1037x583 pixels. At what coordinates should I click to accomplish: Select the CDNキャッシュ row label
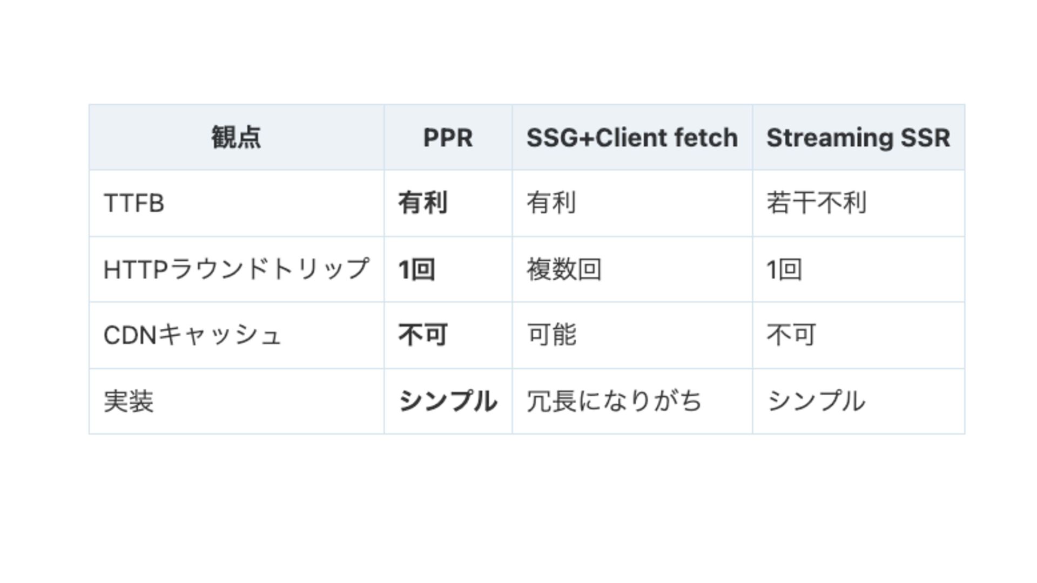(x=192, y=335)
